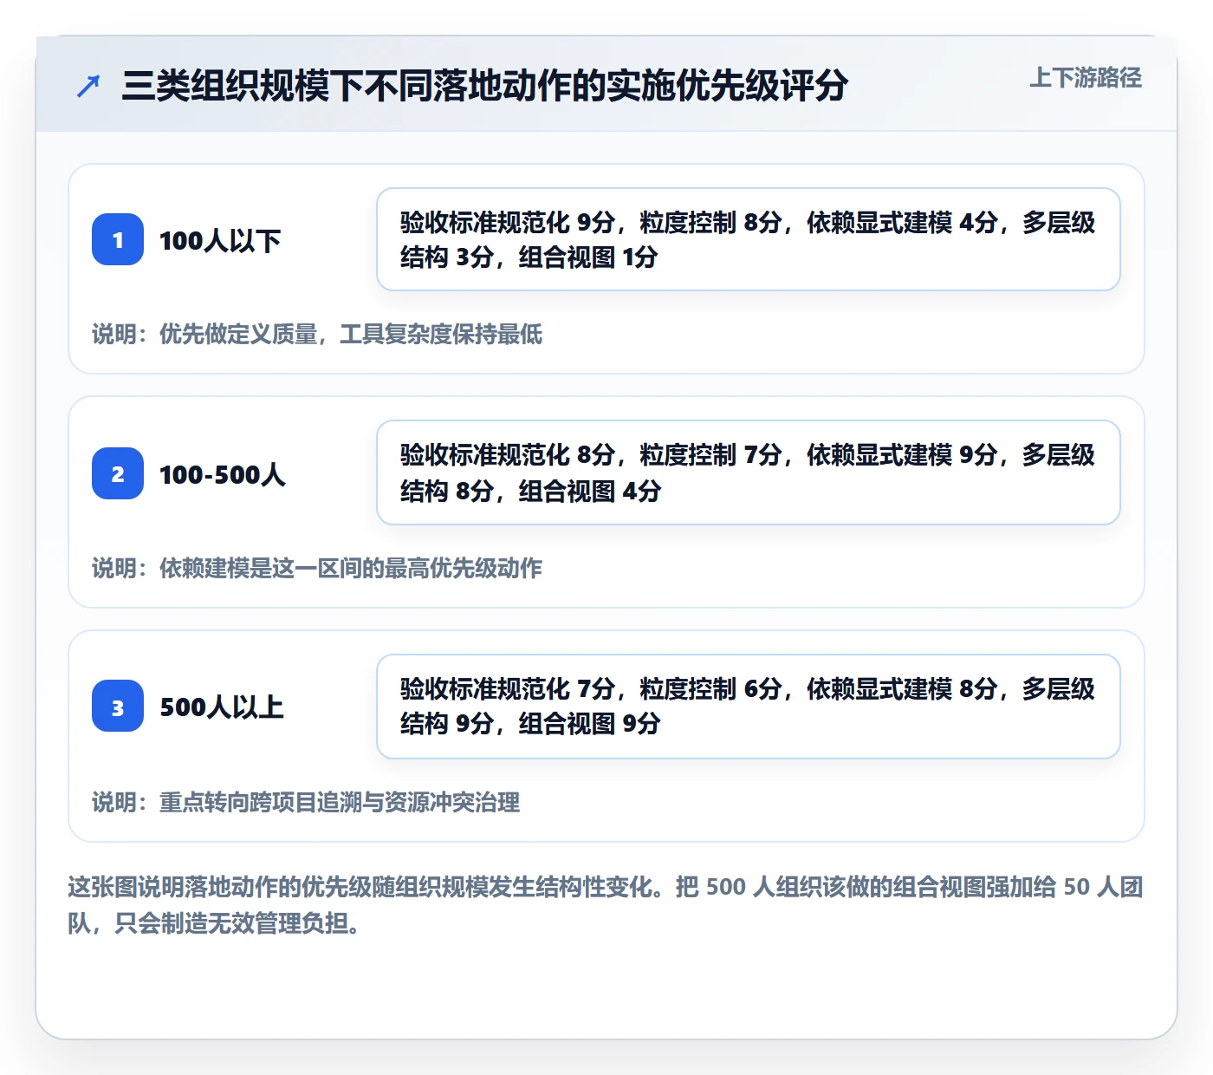Select the 100-500人 label
This screenshot has width=1213, height=1075.
(x=223, y=474)
